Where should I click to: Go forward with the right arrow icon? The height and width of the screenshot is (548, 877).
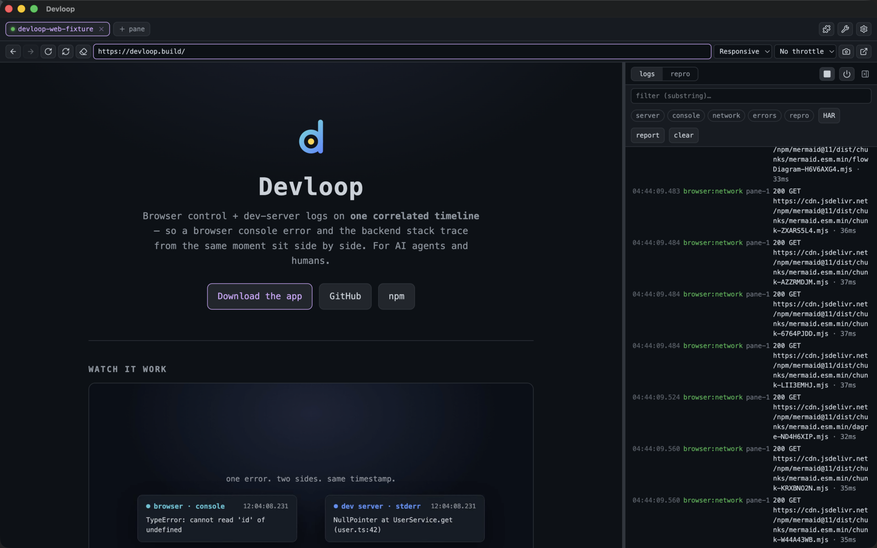pyautogui.click(x=31, y=51)
